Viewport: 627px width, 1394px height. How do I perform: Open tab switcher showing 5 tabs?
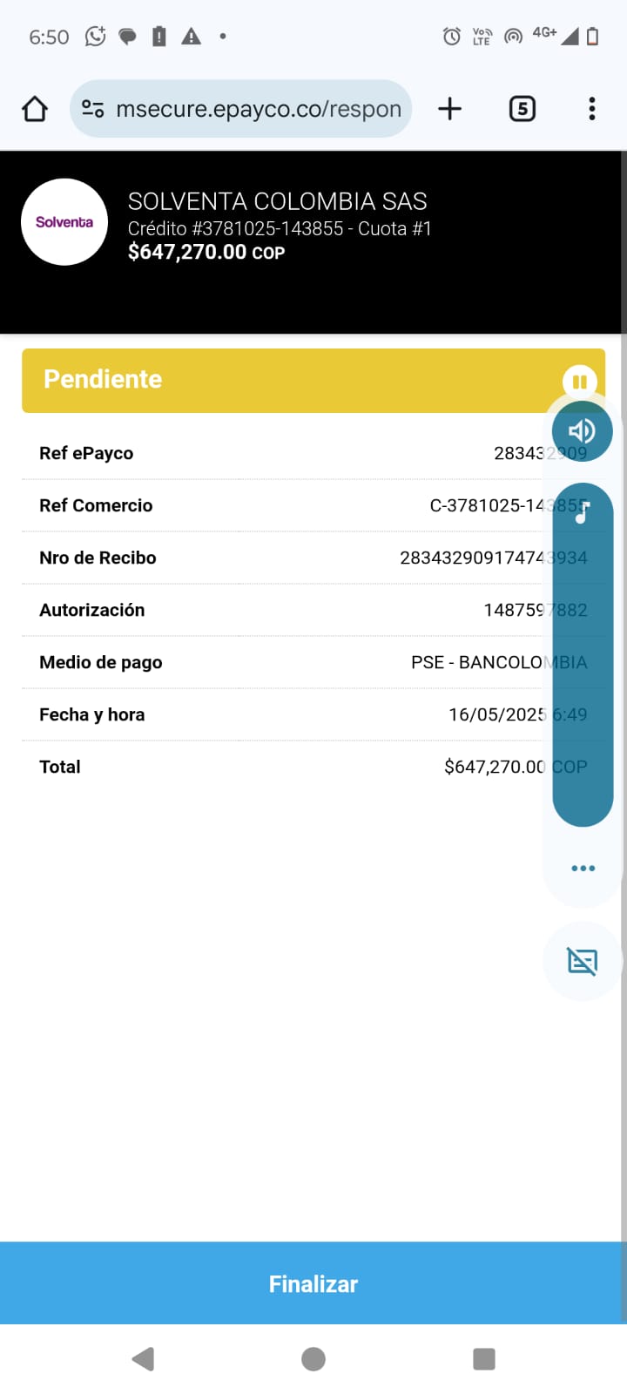pyautogui.click(x=522, y=109)
